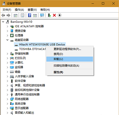The height and width of the screenshot is (115, 119).
Task: Select the TOSHIBA DT01ACA1 drive entry
Action: [32, 49]
